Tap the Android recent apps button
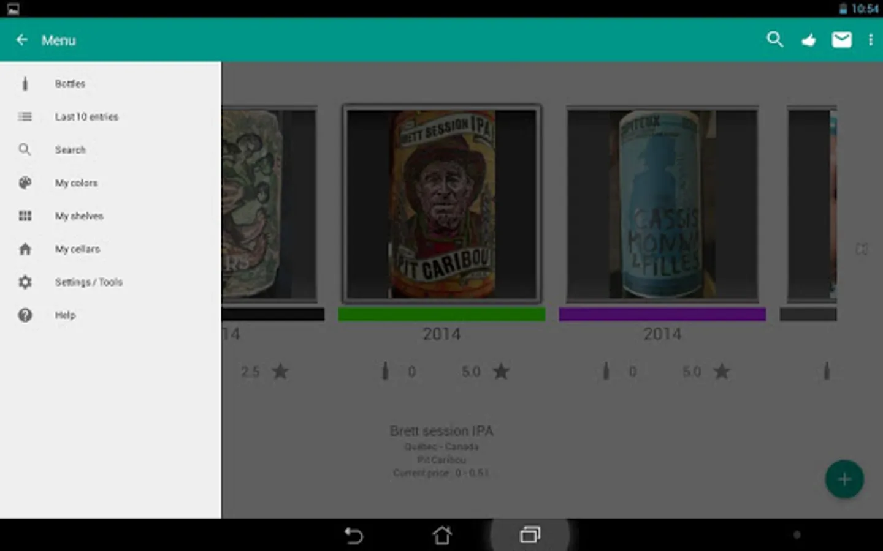Screen dimensions: 883x551 (530, 535)
